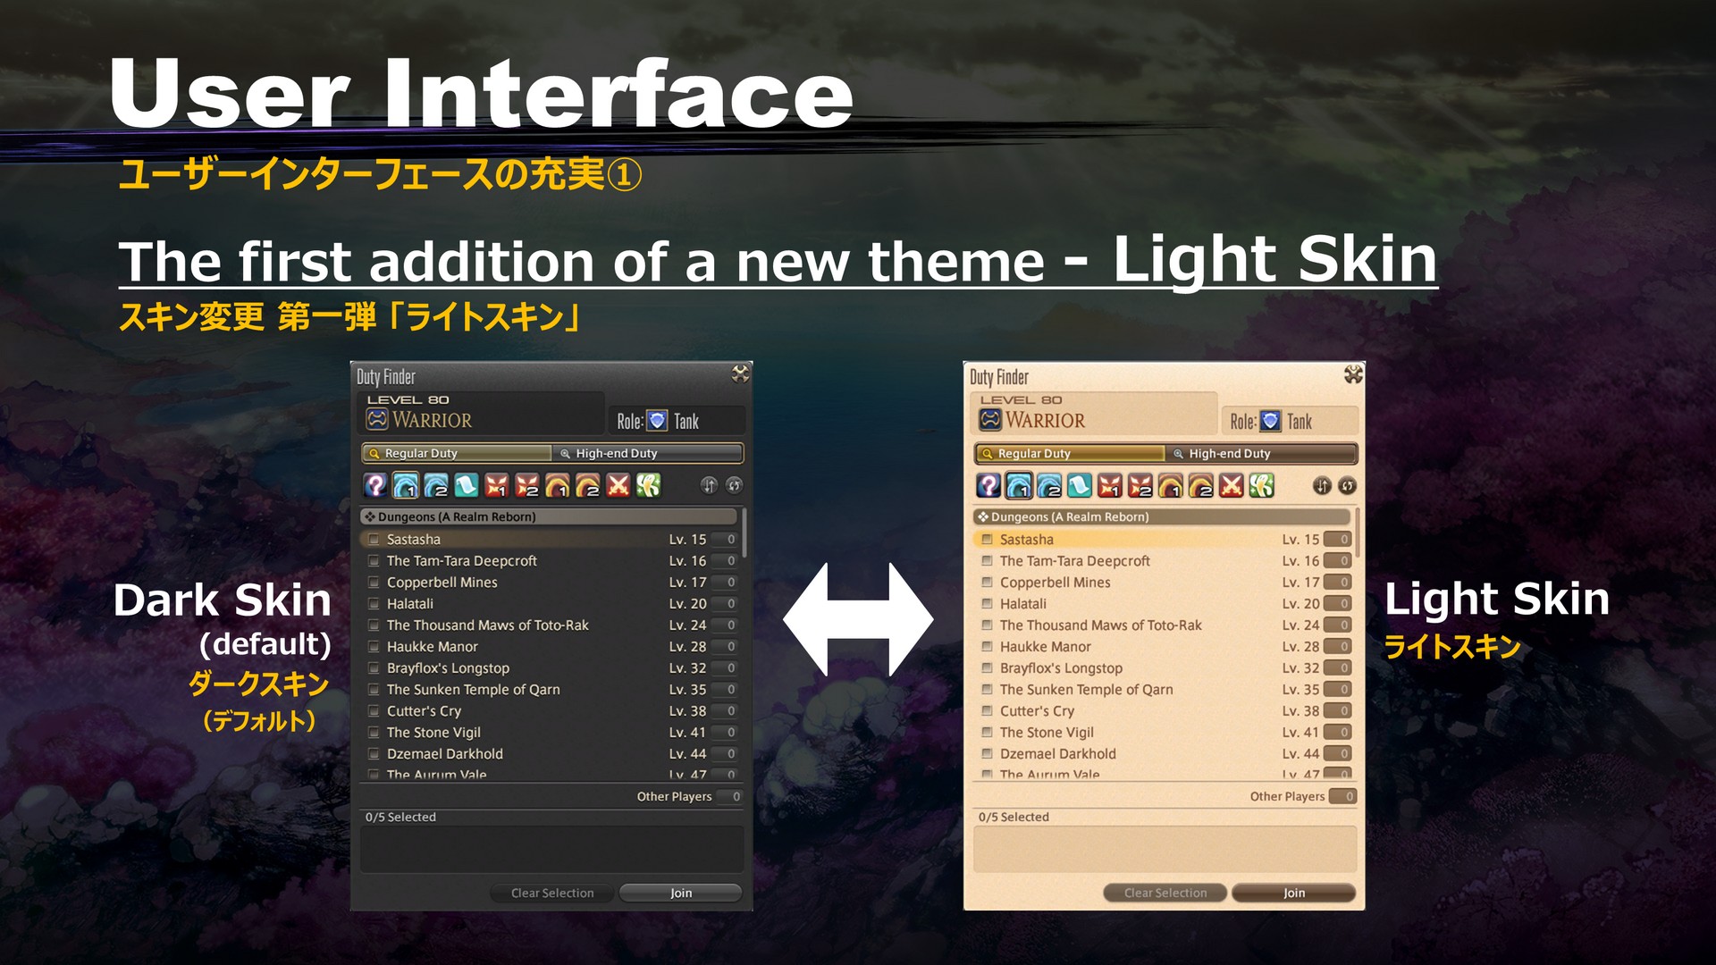Click the red crossed-swords icon in dark panel
Viewport: 1716px width, 965px height.
pyautogui.click(x=618, y=485)
